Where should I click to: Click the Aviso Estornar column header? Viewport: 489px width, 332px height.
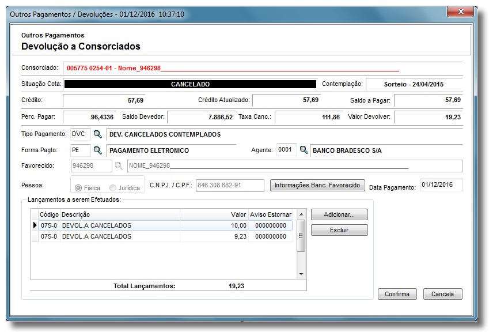pos(271,214)
